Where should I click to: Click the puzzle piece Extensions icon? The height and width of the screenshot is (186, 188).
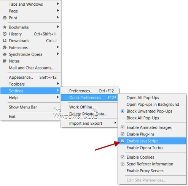tap(5, 48)
